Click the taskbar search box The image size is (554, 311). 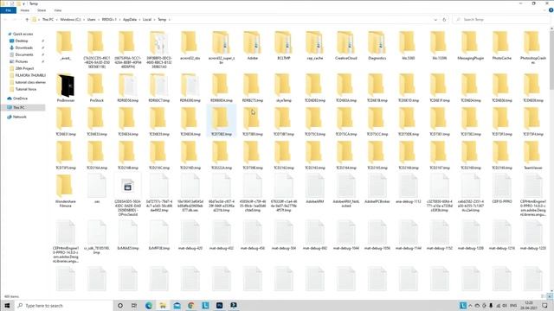[63, 305]
